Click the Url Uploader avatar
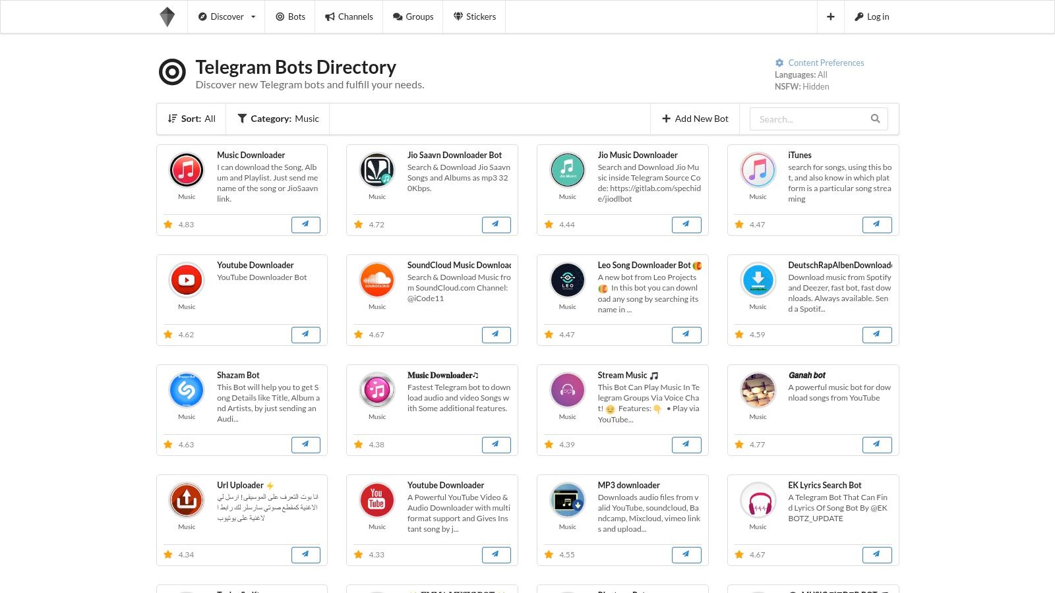Image resolution: width=1055 pixels, height=593 pixels. [x=187, y=500]
